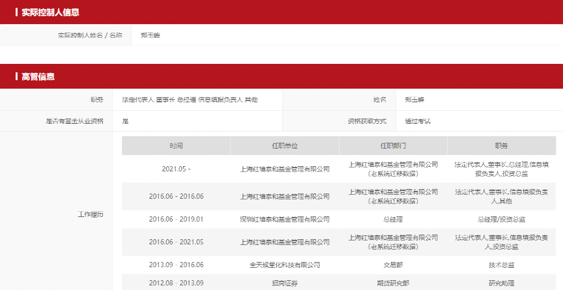The height and width of the screenshot is (290, 563).
Task: Click the 实际控制人信息 section header
Action: (51, 12)
